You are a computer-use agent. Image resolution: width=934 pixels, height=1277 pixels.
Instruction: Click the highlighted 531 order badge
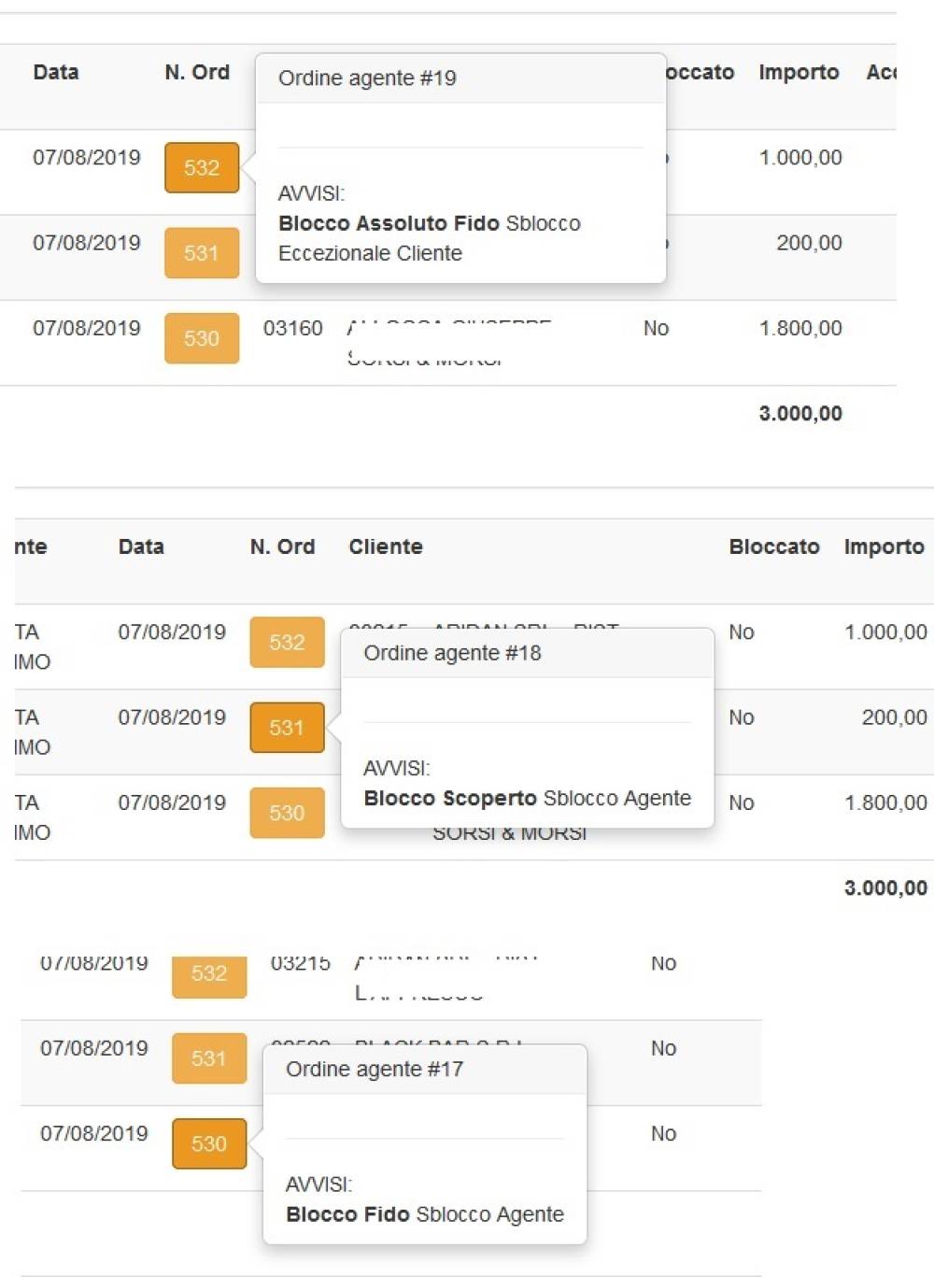coord(287,728)
